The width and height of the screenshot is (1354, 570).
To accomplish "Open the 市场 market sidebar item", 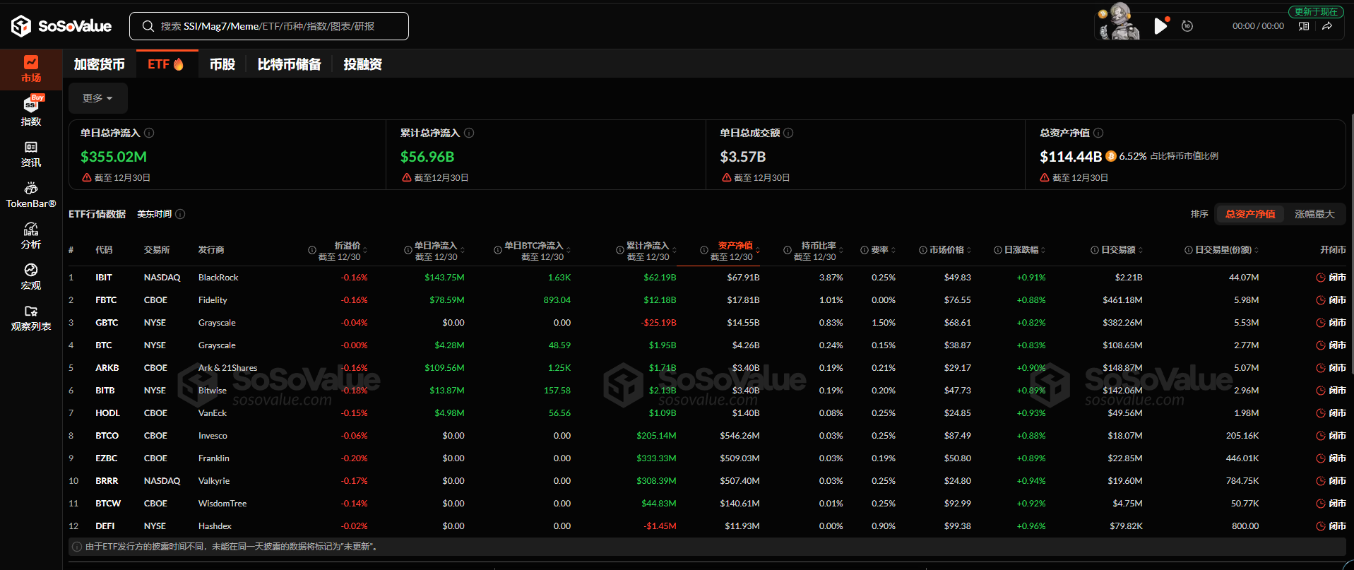I will 31,69.
